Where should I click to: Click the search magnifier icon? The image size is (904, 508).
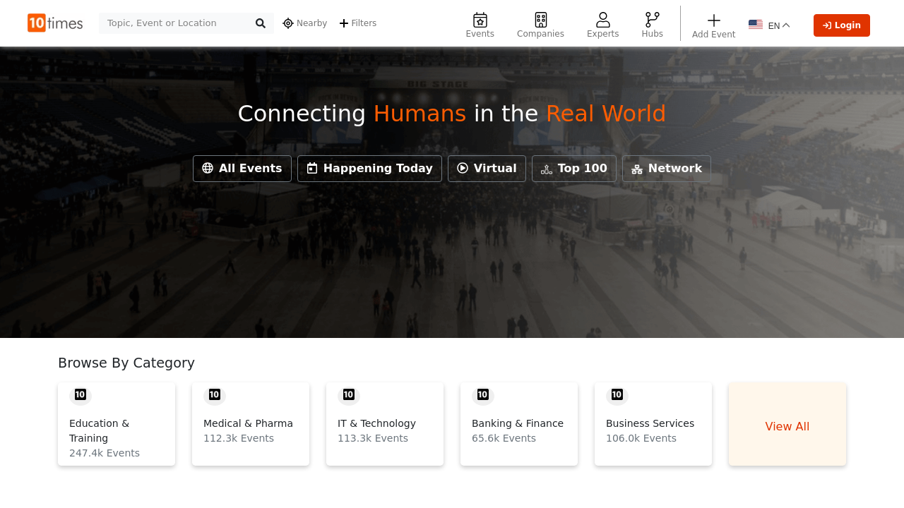click(261, 23)
